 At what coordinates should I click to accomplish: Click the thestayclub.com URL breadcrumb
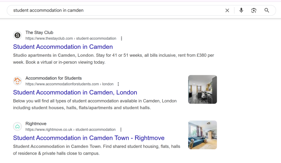(71, 38)
